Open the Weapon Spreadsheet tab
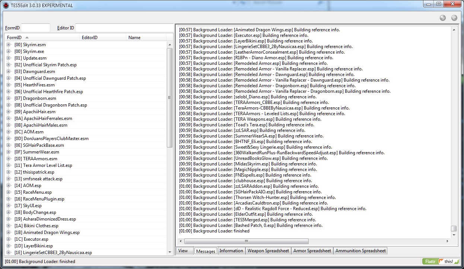This screenshot has width=464, height=269. click(x=268, y=251)
